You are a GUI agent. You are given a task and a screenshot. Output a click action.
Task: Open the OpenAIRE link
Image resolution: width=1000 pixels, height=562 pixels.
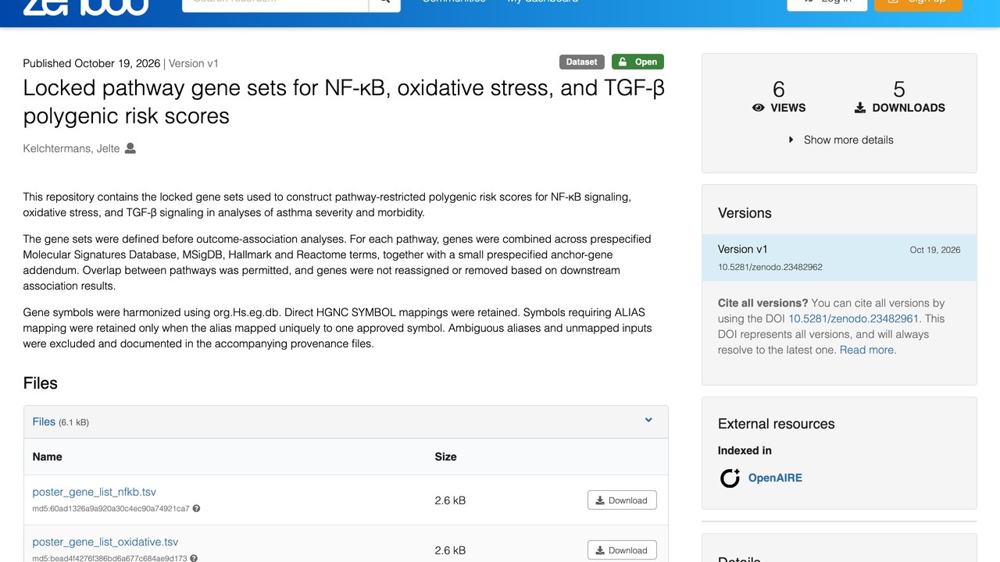point(775,478)
